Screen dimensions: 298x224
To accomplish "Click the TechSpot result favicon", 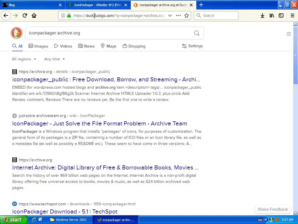I will tap(15, 204).
